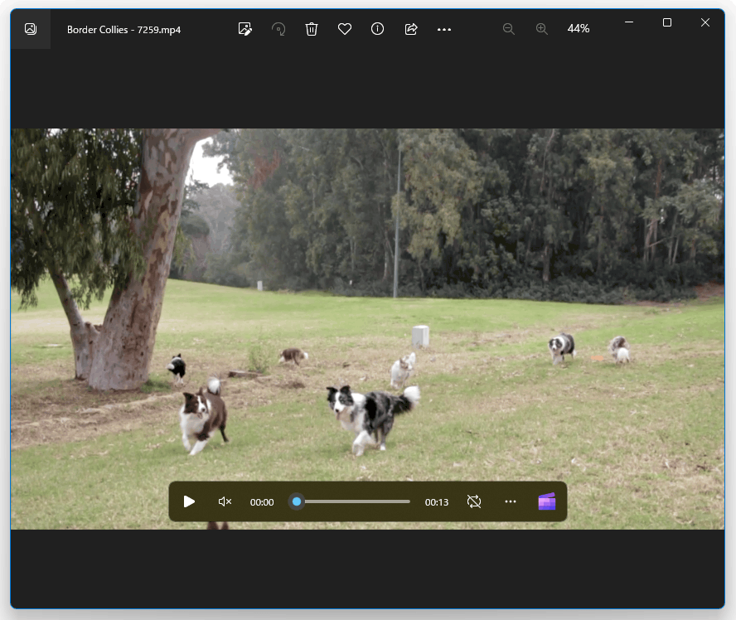This screenshot has height=620, width=736.
Task: Play the Border Collies video
Action: (189, 501)
